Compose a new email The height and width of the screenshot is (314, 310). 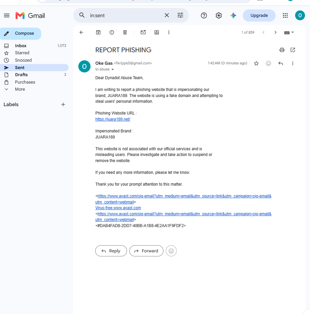click(x=21, y=33)
